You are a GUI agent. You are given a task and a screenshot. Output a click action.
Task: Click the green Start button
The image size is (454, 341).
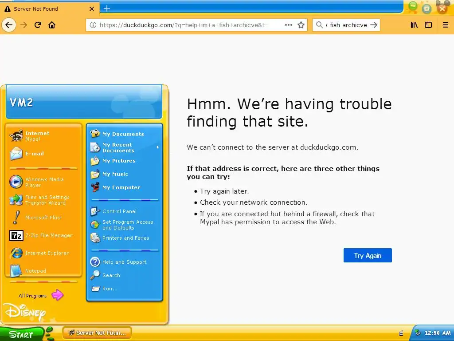point(22,334)
